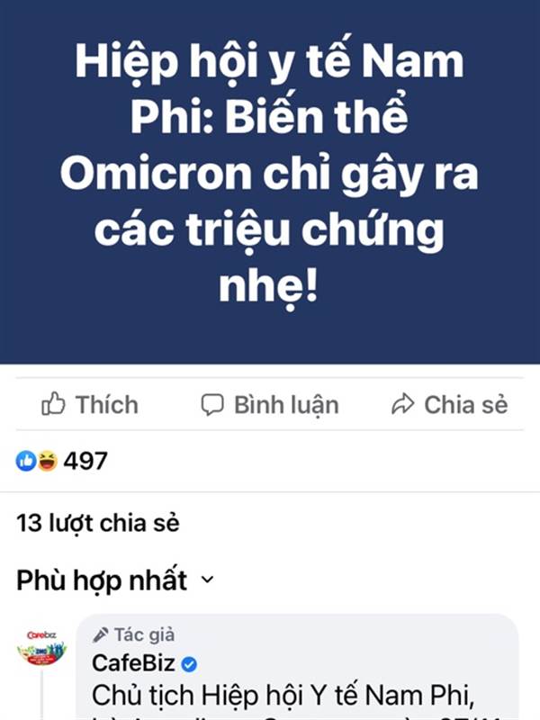Image resolution: width=540 pixels, height=720 pixels.
Task: Tap the share arrow icon
Action: coord(402,404)
